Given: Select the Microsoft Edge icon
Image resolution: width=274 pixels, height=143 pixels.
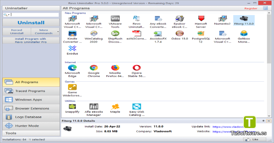Looking at the screenshot, I should [72, 68].
